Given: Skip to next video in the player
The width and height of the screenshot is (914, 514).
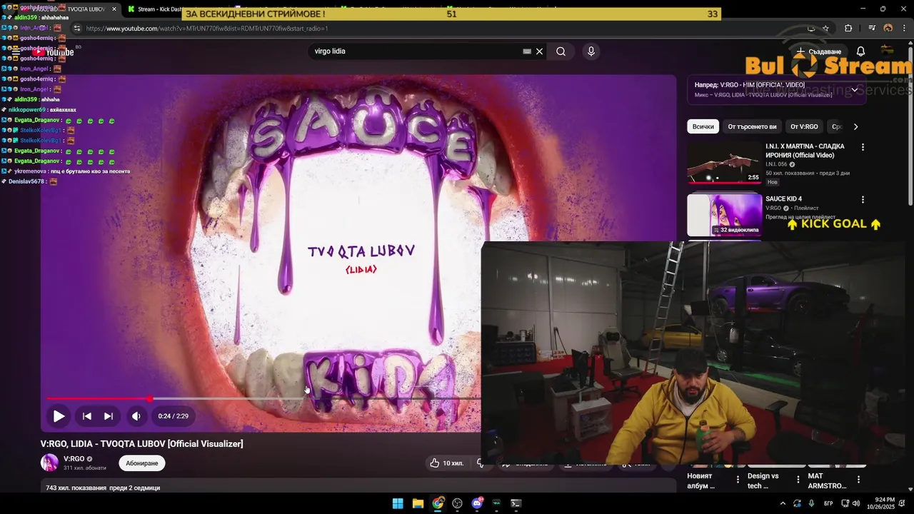Looking at the screenshot, I should [109, 416].
